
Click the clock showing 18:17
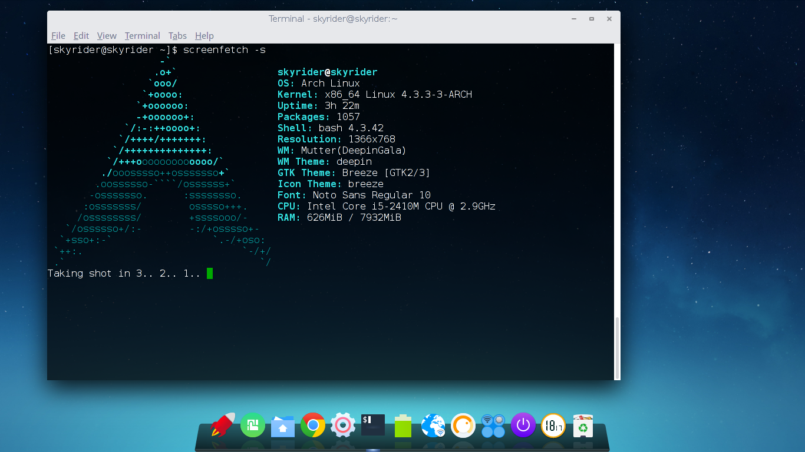pos(553,425)
